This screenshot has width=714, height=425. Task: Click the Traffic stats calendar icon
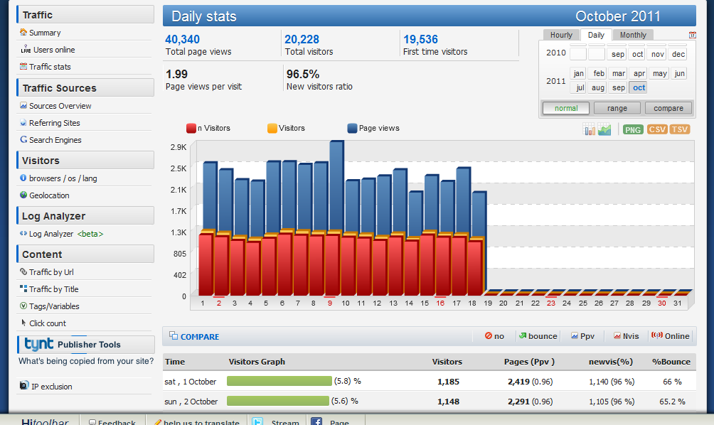pyautogui.click(x=23, y=66)
